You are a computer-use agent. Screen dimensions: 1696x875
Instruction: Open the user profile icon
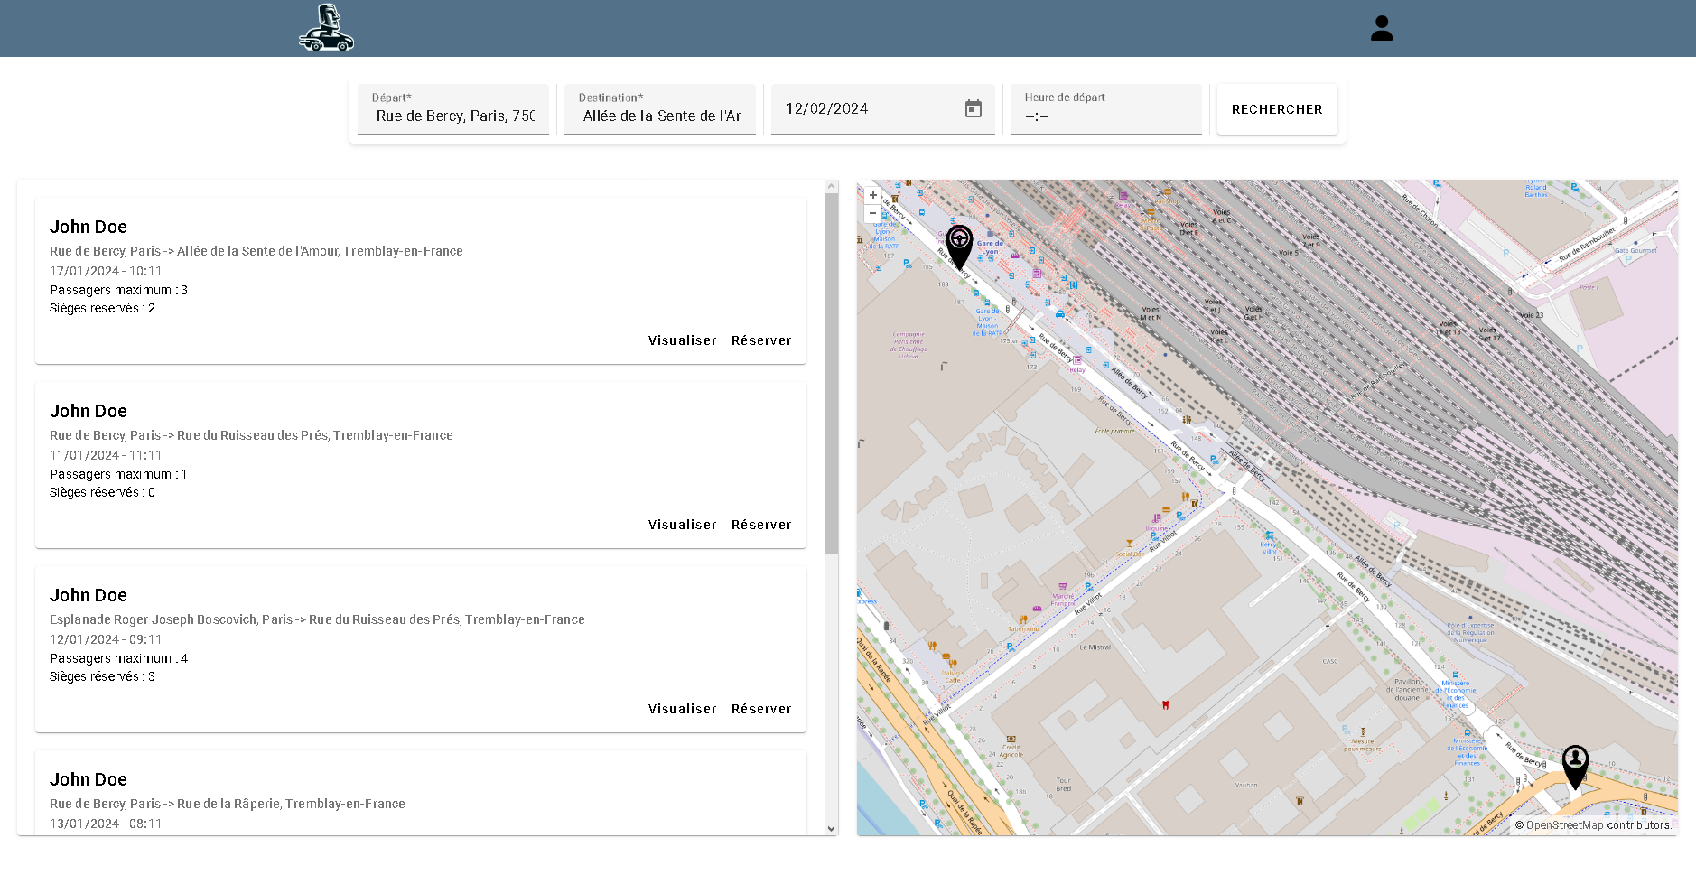tap(1381, 29)
